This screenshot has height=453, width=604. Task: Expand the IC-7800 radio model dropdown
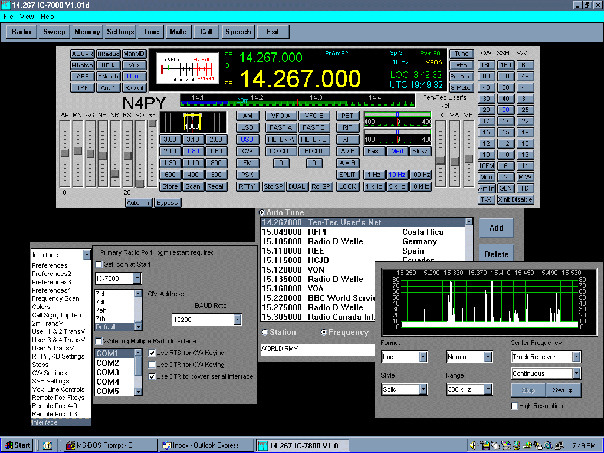[137, 278]
